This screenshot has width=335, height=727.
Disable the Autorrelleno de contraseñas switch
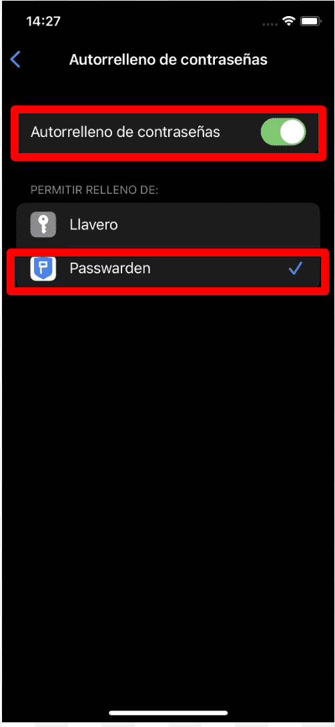[x=283, y=132]
